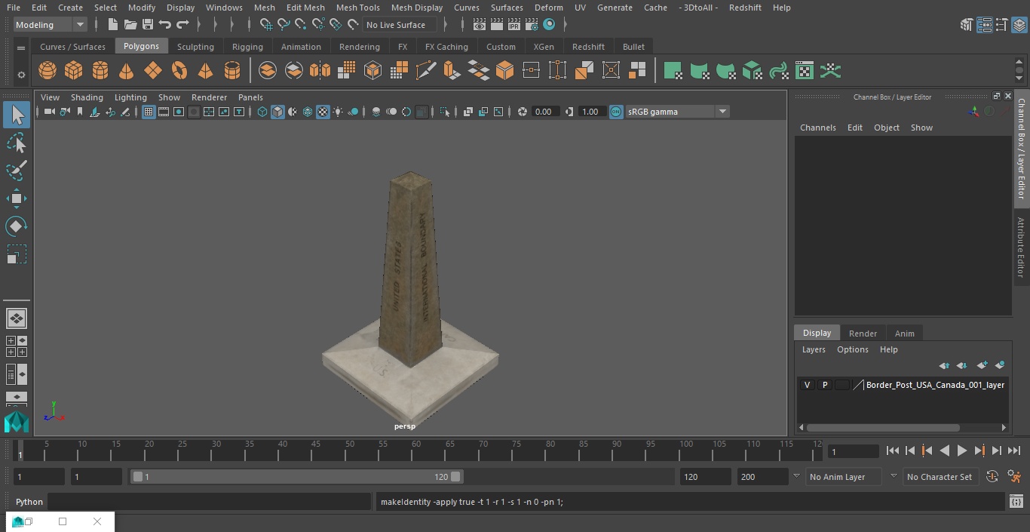Open the Attribute Editor side tab
The width and height of the screenshot is (1030, 532).
[1021, 248]
